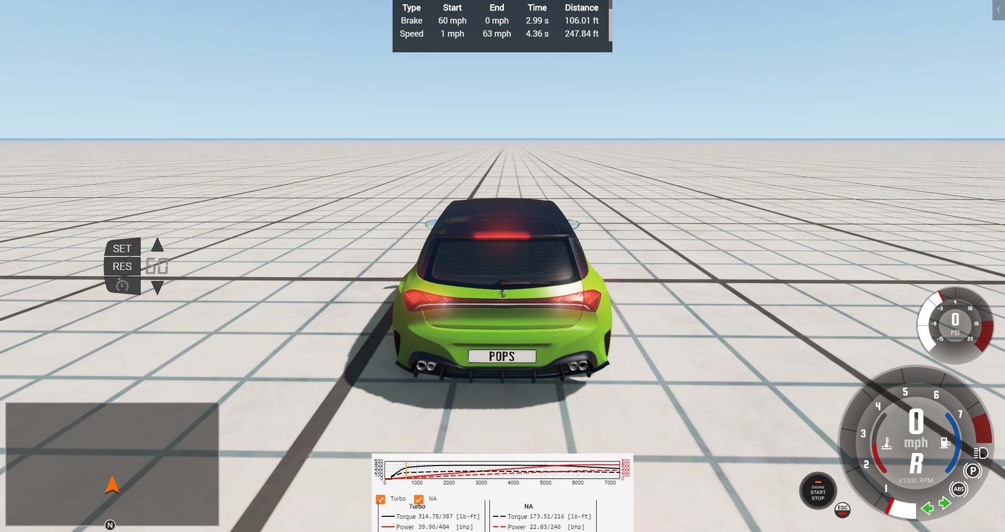1005x532 pixels.
Task: Click the NA Torque 173.51/216 legend
Action: (x=542, y=516)
